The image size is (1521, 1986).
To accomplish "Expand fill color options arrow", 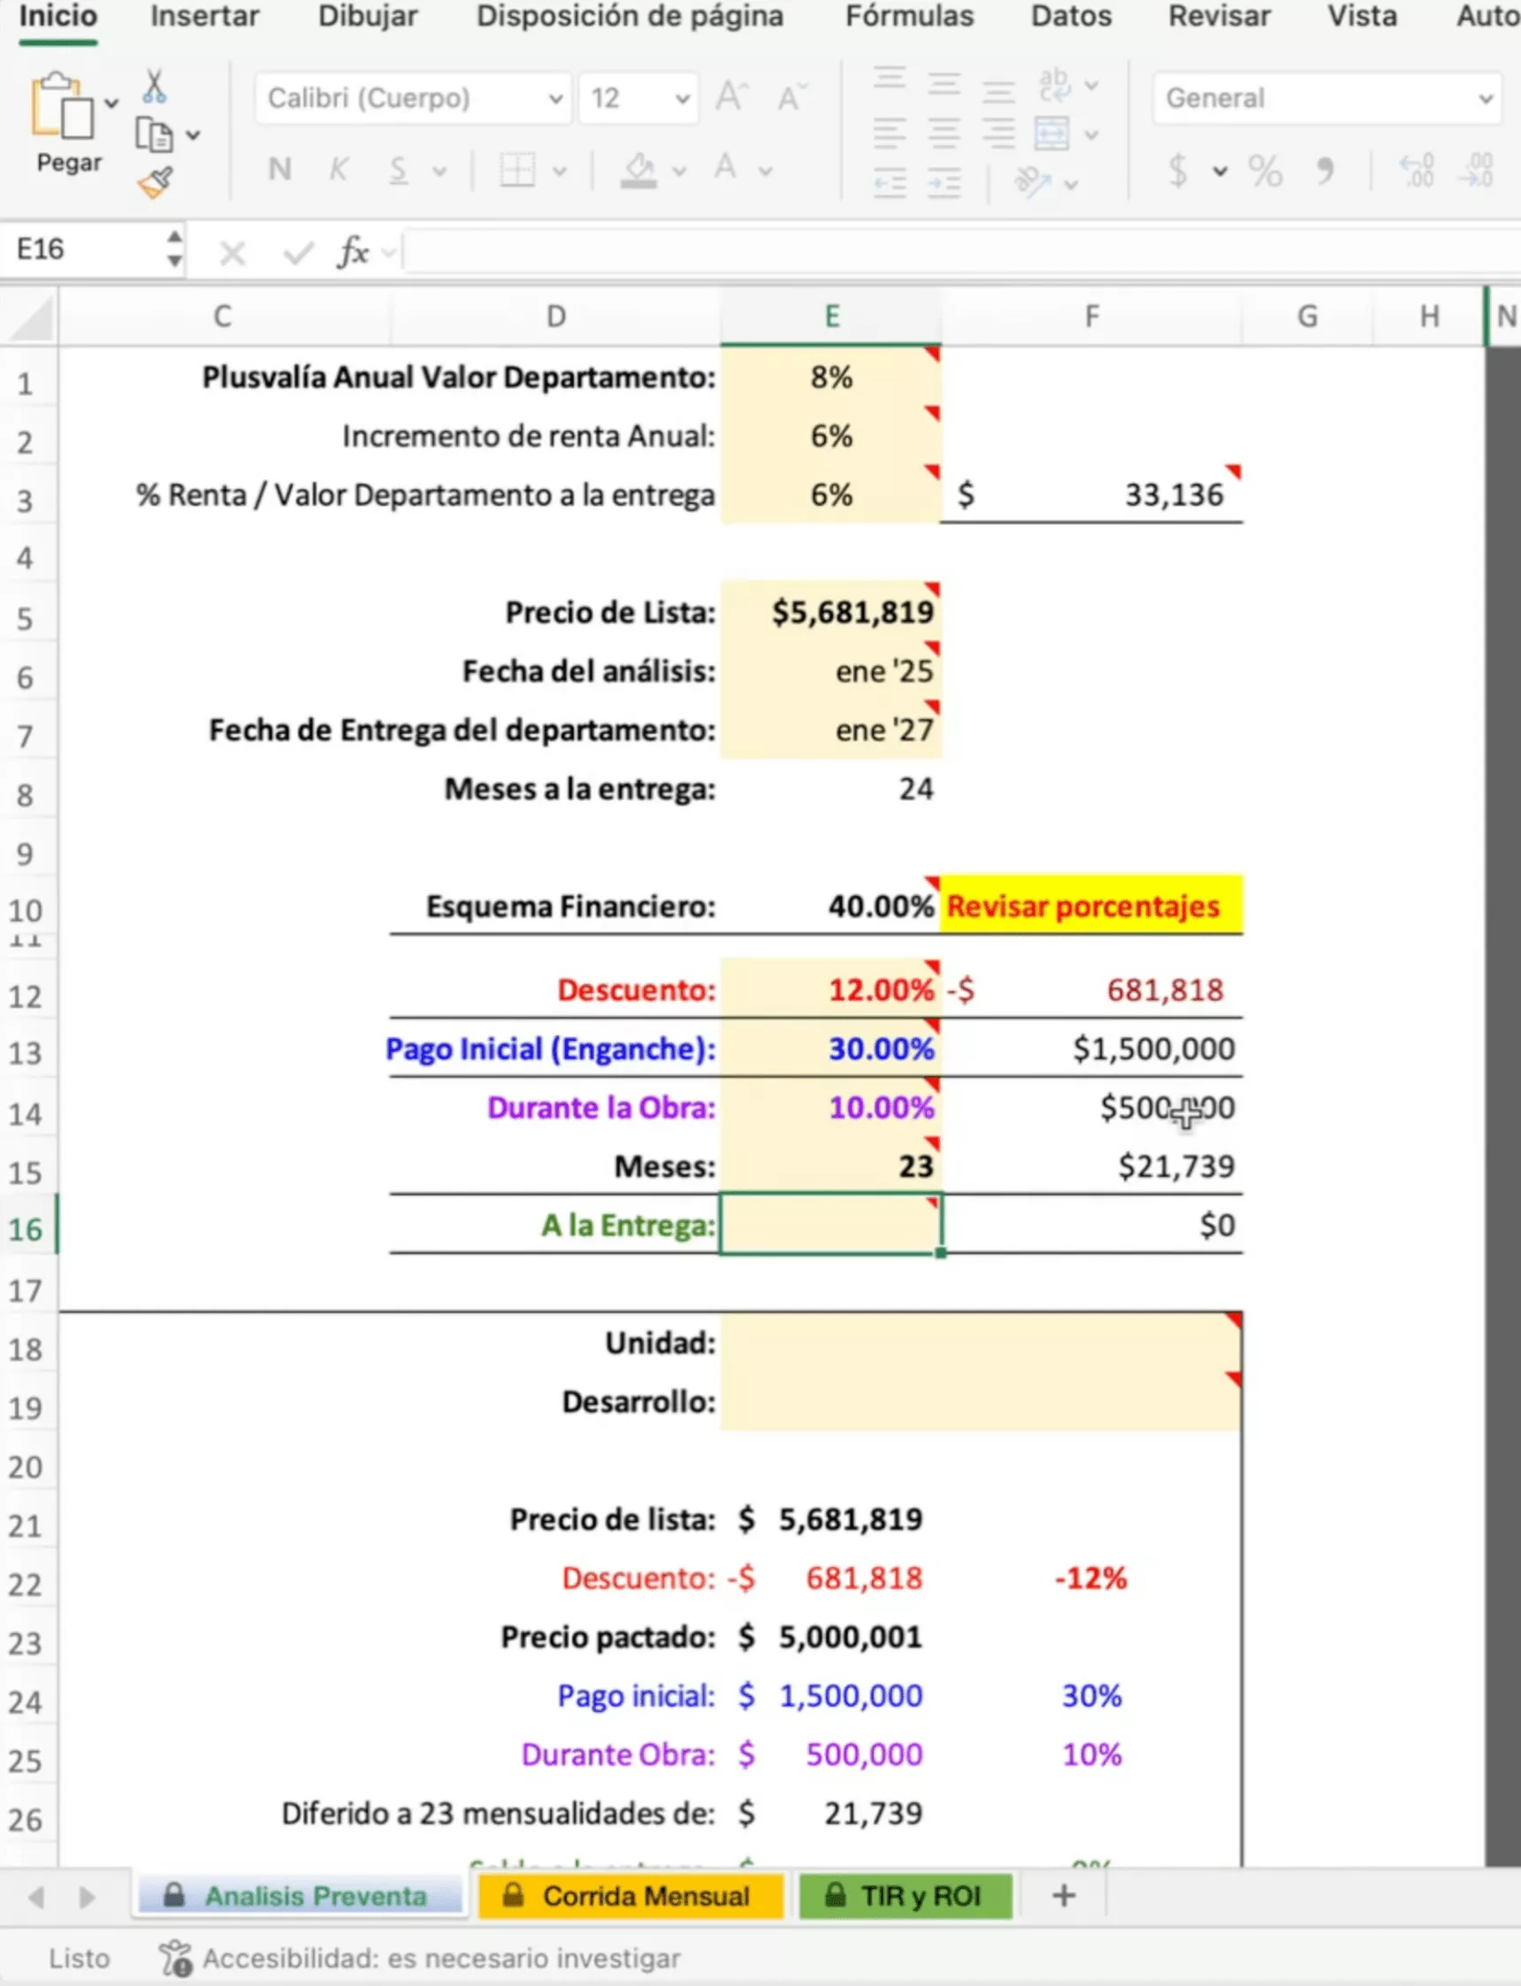I will pos(679,171).
